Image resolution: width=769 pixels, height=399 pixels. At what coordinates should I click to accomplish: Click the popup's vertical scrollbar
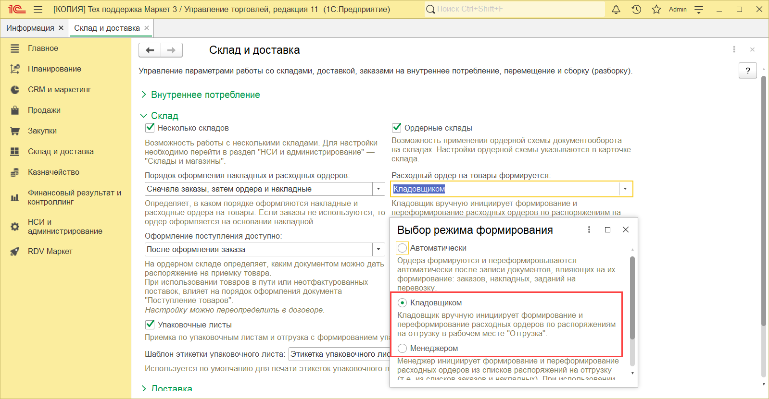(632, 298)
